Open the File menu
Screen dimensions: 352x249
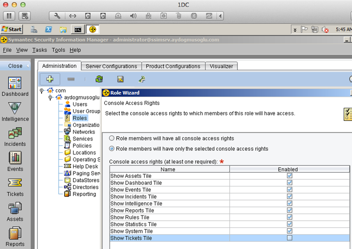pyautogui.click(x=7, y=50)
